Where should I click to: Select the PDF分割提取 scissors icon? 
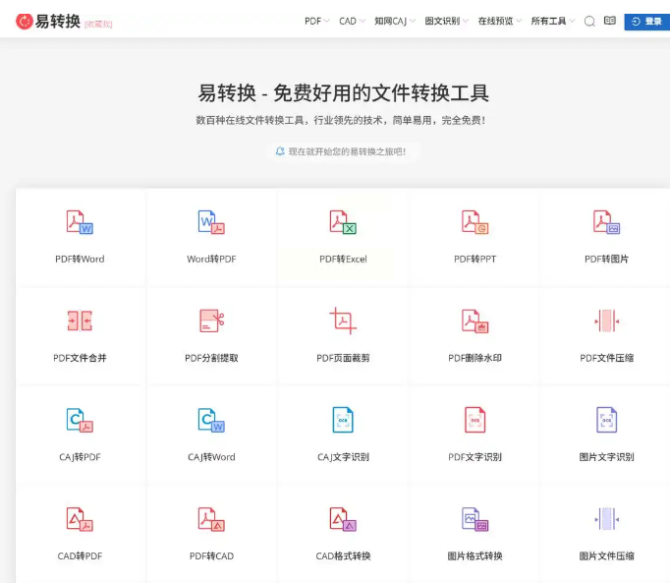coord(211,321)
